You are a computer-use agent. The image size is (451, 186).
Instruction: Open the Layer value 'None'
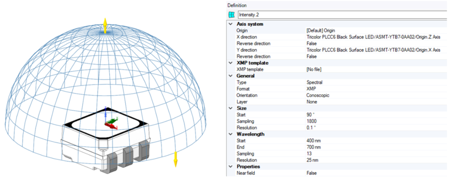click(312, 102)
